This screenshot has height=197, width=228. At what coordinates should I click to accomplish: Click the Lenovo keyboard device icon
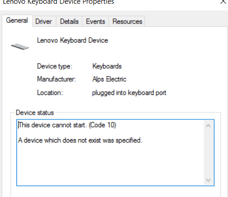pyautogui.click(x=20, y=47)
